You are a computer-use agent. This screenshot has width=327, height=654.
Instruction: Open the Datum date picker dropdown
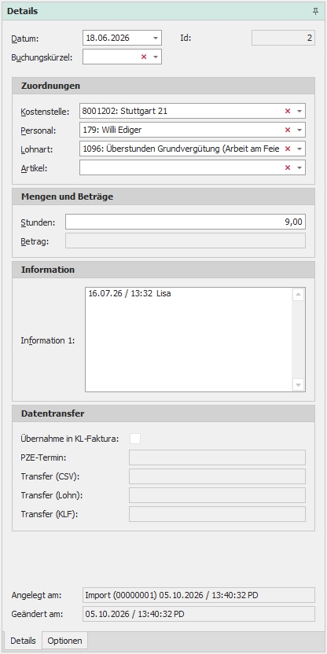coord(156,38)
